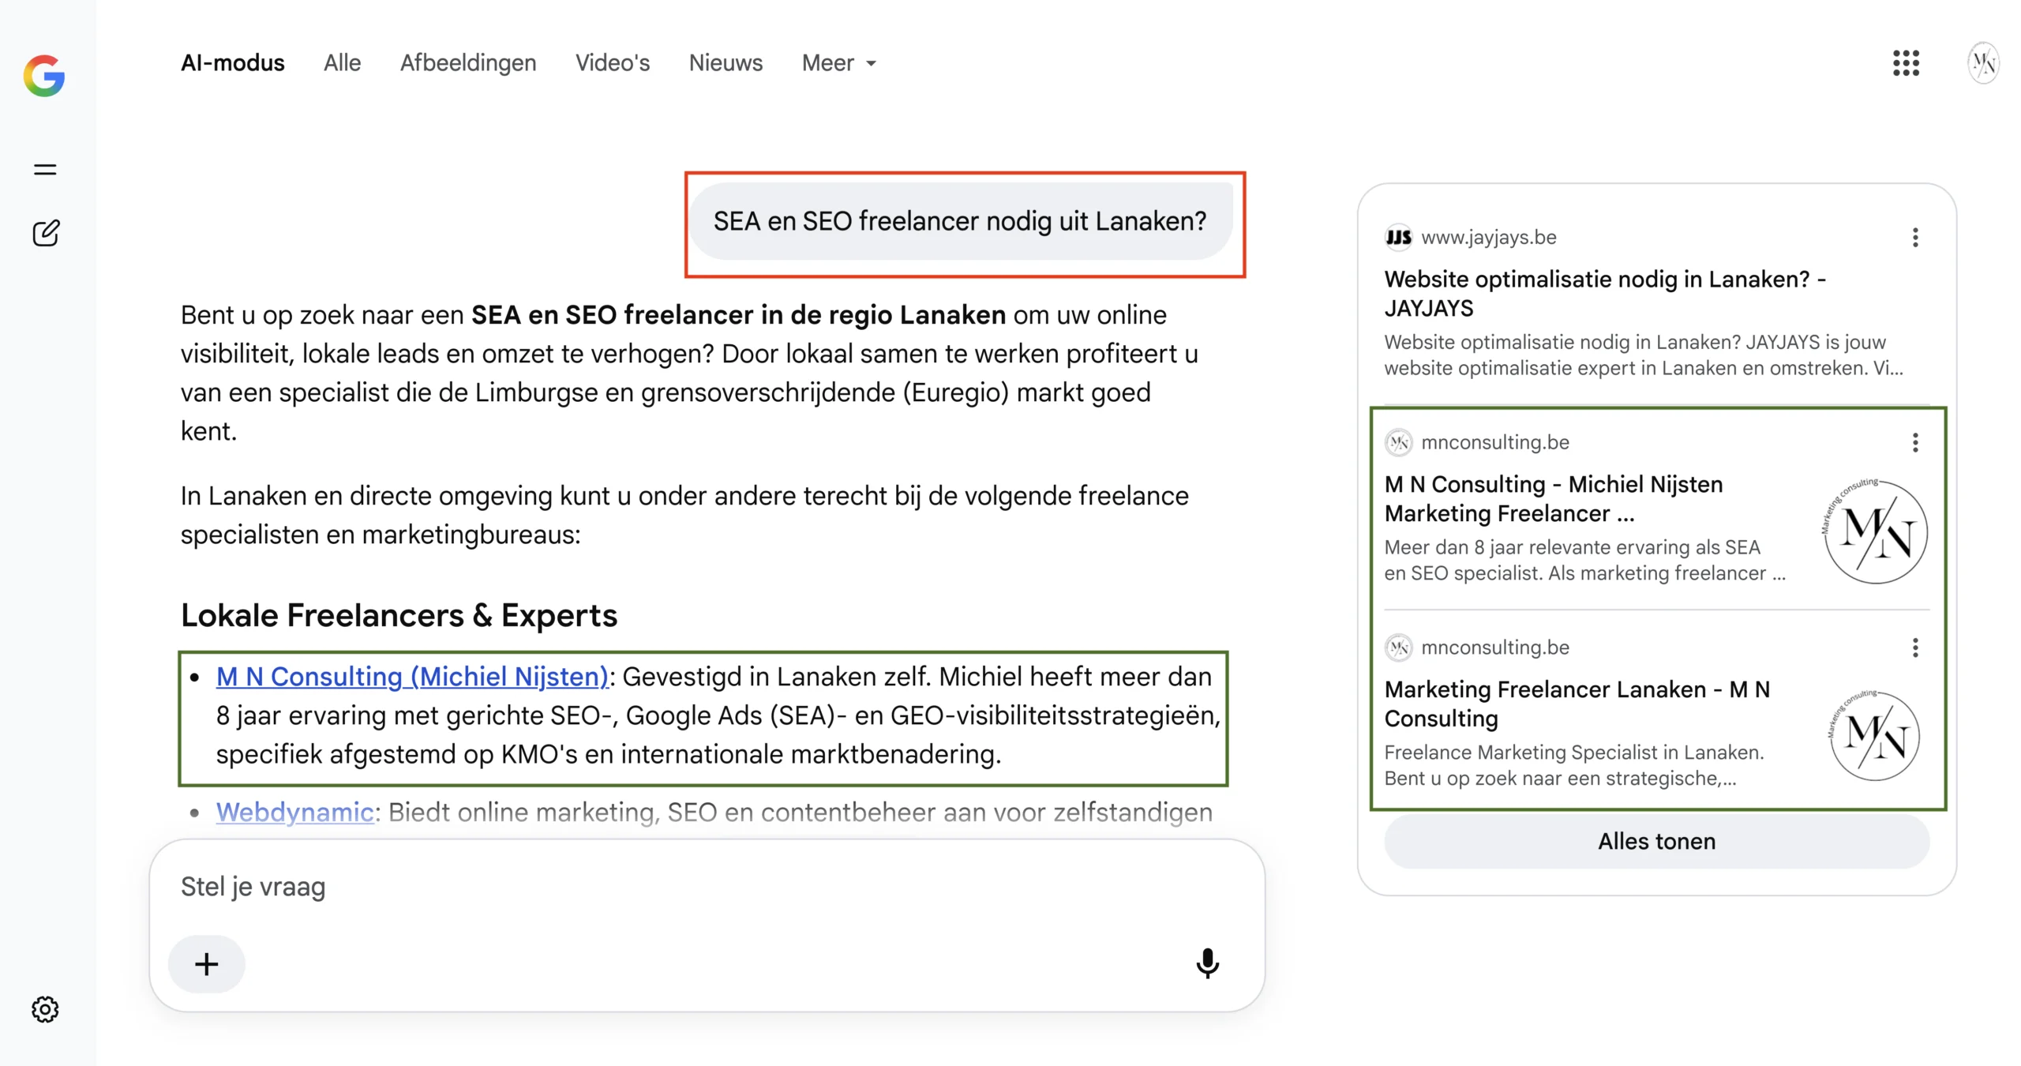Open 'M N Consulting - Michiel Nijsten' result title
Screen dimensions: 2021x1066
click(1554, 499)
